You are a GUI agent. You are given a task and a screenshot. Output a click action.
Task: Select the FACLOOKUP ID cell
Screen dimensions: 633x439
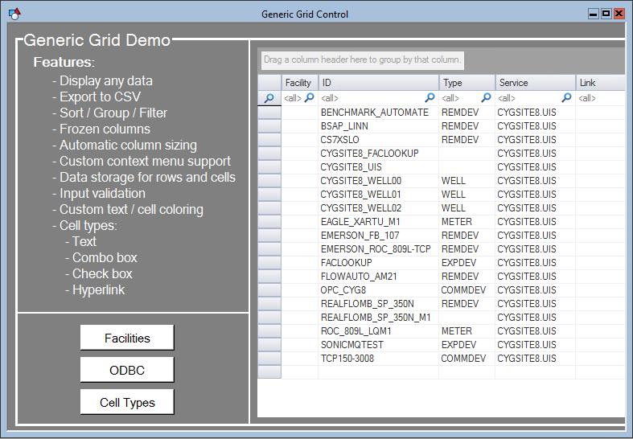tap(378, 263)
